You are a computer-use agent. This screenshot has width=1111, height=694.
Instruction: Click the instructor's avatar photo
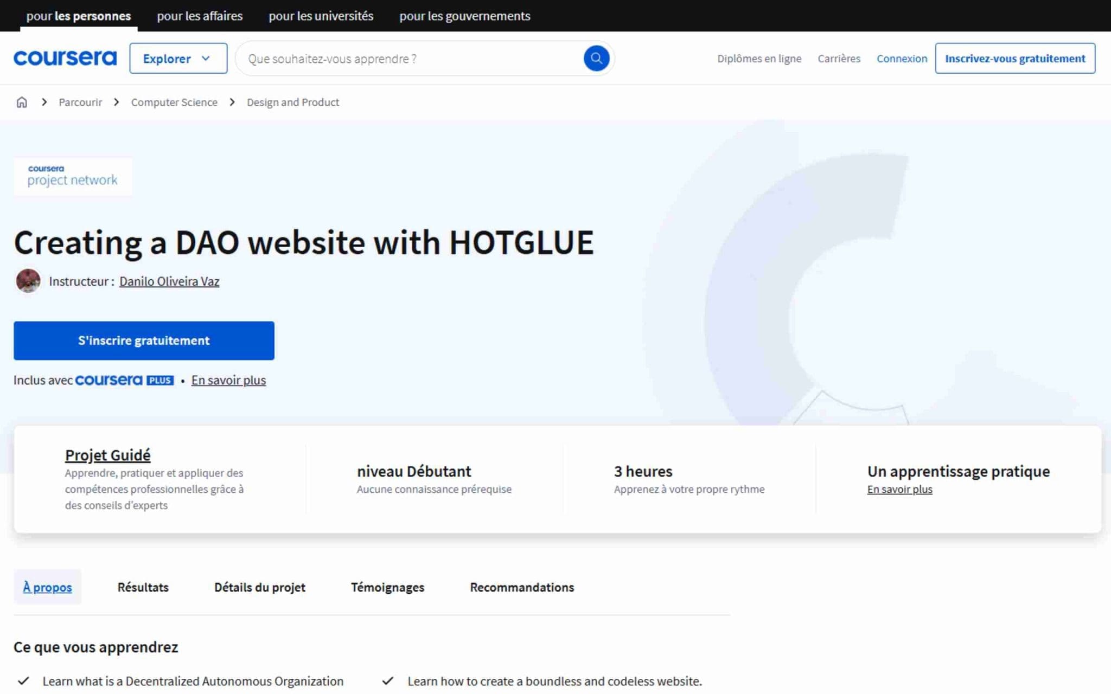point(28,281)
